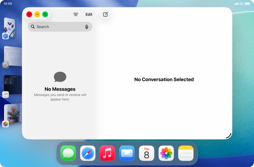The image size is (254, 167).
Task: Focus the Search field in Messages
Action: coord(60,27)
